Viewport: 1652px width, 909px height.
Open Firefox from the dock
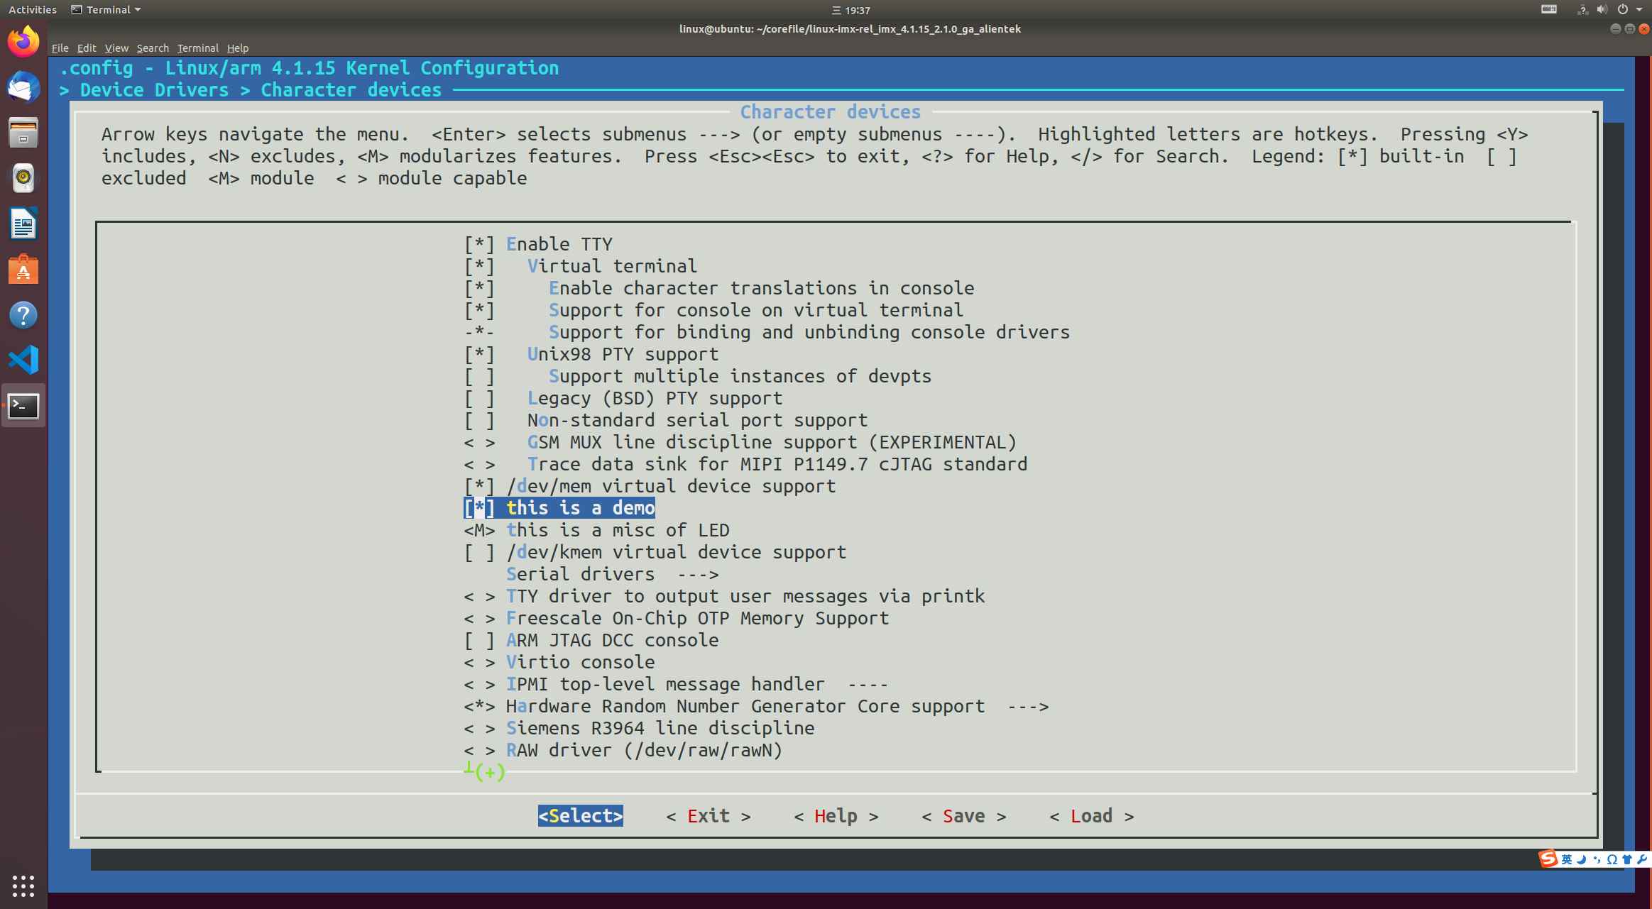(23, 42)
